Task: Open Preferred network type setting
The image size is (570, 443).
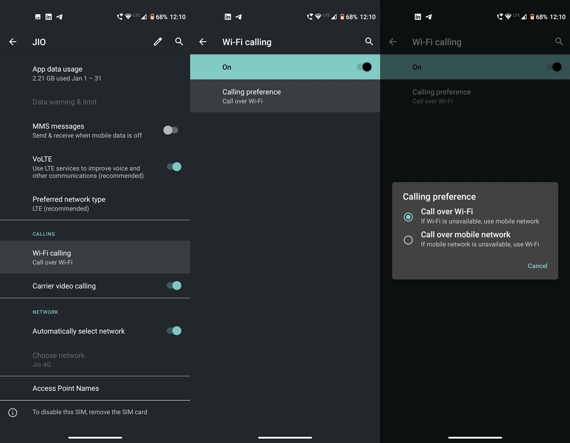Action: point(95,204)
